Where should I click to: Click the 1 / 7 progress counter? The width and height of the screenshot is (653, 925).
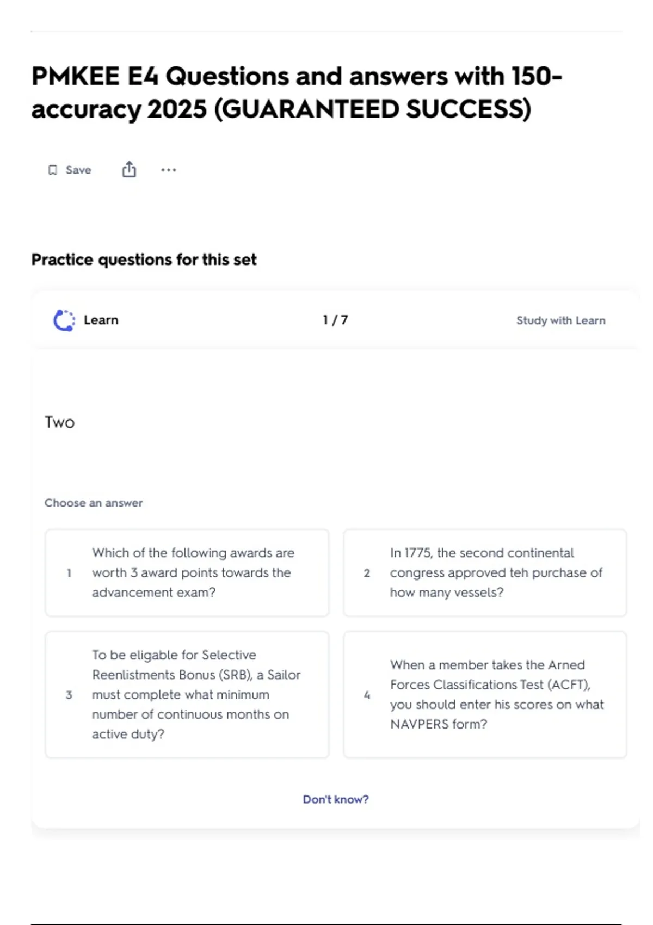click(335, 320)
